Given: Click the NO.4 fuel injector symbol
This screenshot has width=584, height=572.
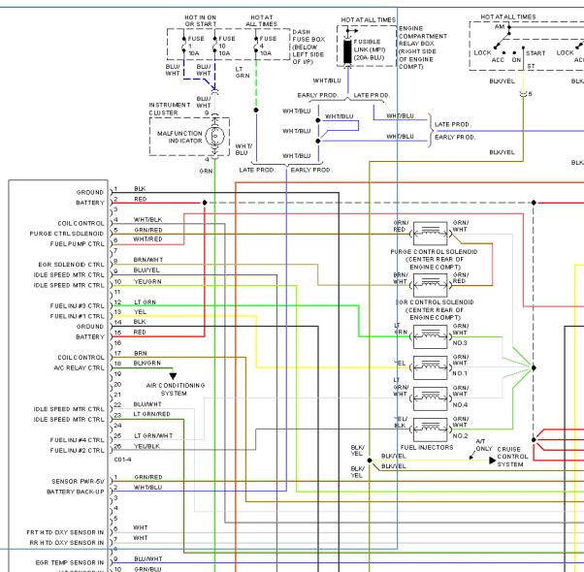Looking at the screenshot, I should [x=431, y=398].
